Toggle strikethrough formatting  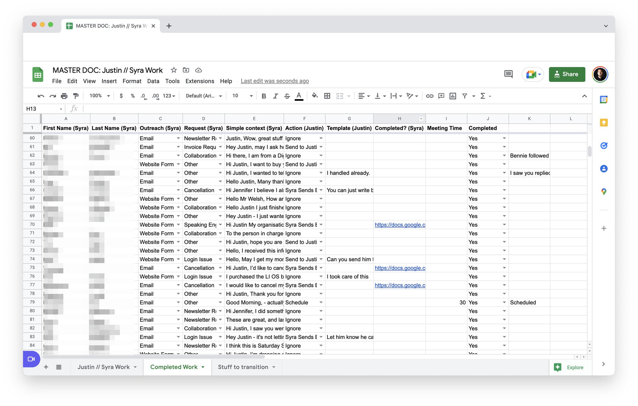pyautogui.click(x=287, y=96)
